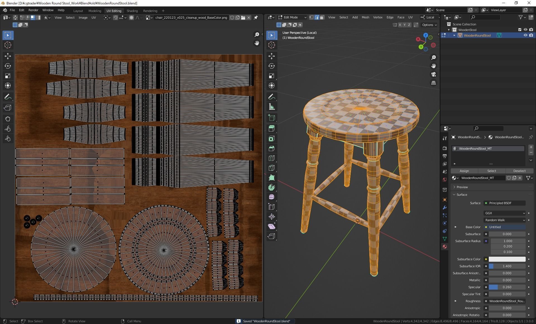This screenshot has width=536, height=324.
Task: Select the Shear tool
Action: tap(272, 227)
